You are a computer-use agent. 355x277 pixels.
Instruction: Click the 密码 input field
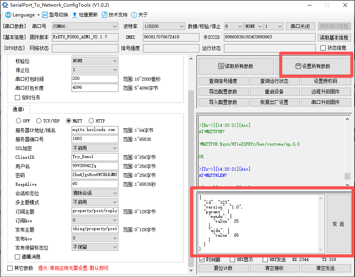pyautogui.click(x=95, y=175)
